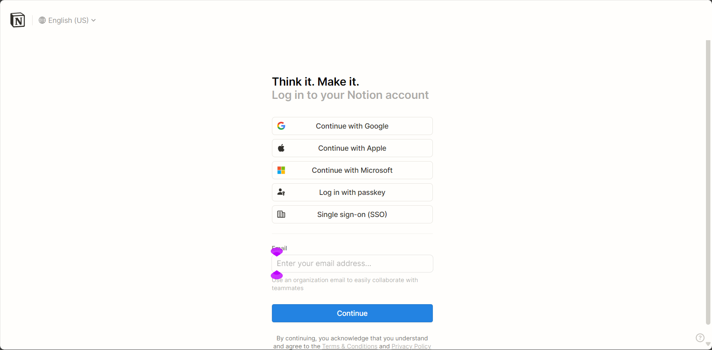Click the Apple logo icon

[x=281, y=148]
